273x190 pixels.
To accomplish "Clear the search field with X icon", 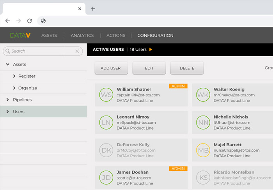I will (77, 51).
